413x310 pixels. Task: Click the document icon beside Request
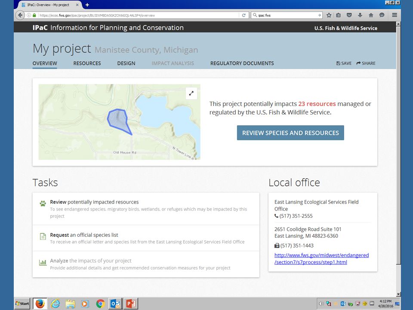click(x=43, y=236)
